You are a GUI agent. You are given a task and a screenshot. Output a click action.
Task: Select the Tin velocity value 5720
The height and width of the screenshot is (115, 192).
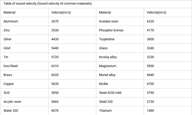pyautogui.click(x=55, y=57)
